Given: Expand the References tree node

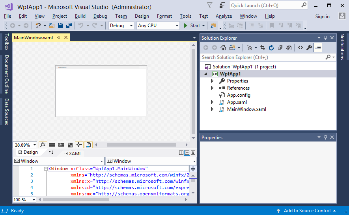Looking at the screenshot, I should [212, 88].
